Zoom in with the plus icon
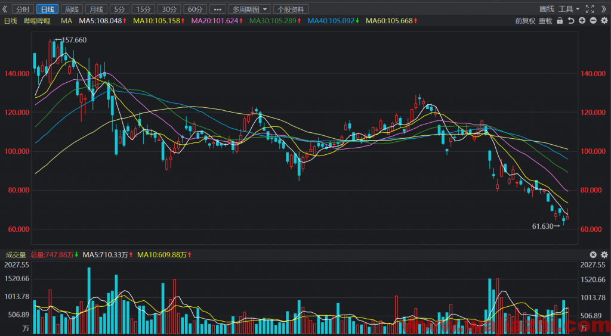This screenshot has height=336, width=611. 582,21
